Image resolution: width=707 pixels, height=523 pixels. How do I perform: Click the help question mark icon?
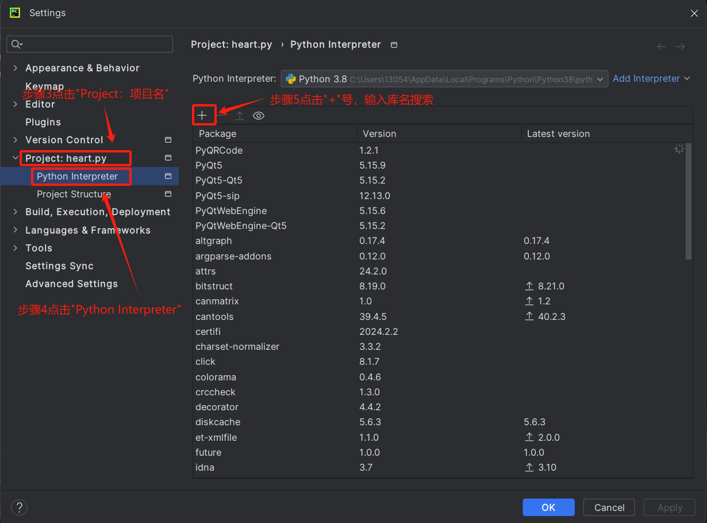click(x=19, y=507)
